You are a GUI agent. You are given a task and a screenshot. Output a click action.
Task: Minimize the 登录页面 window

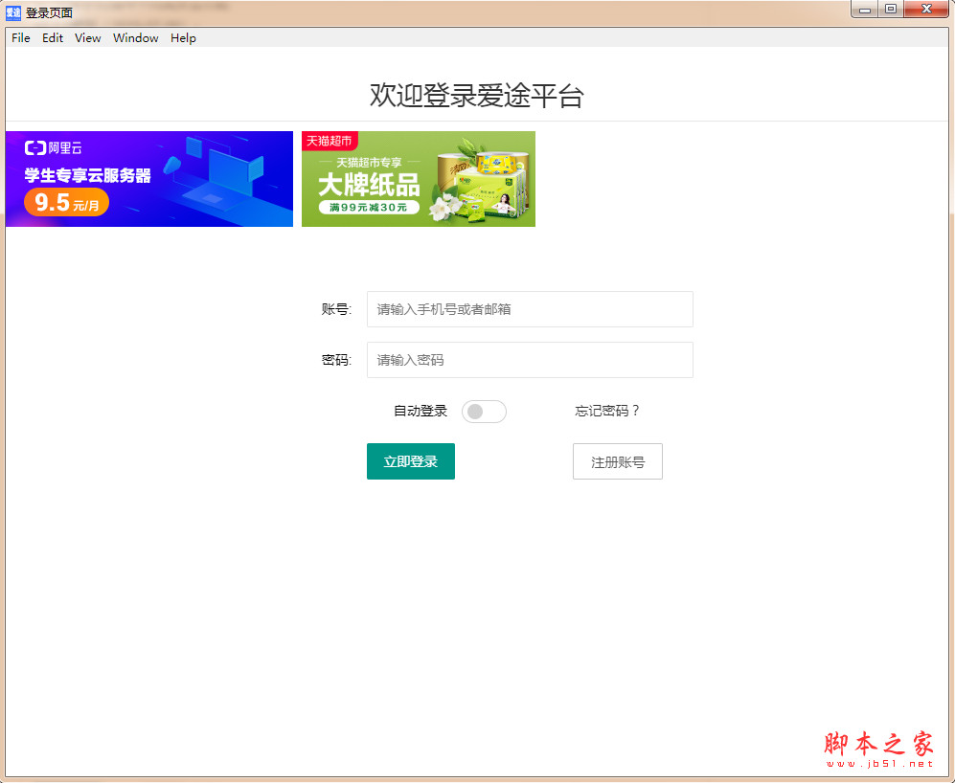[865, 10]
